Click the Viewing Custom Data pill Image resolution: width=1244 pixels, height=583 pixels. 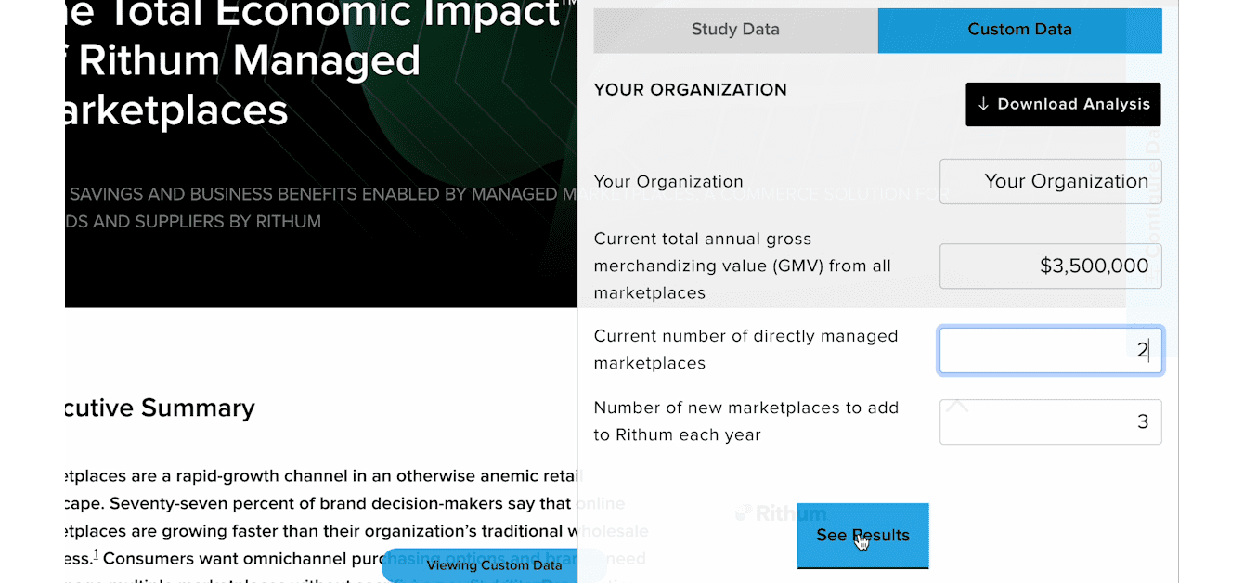click(495, 564)
